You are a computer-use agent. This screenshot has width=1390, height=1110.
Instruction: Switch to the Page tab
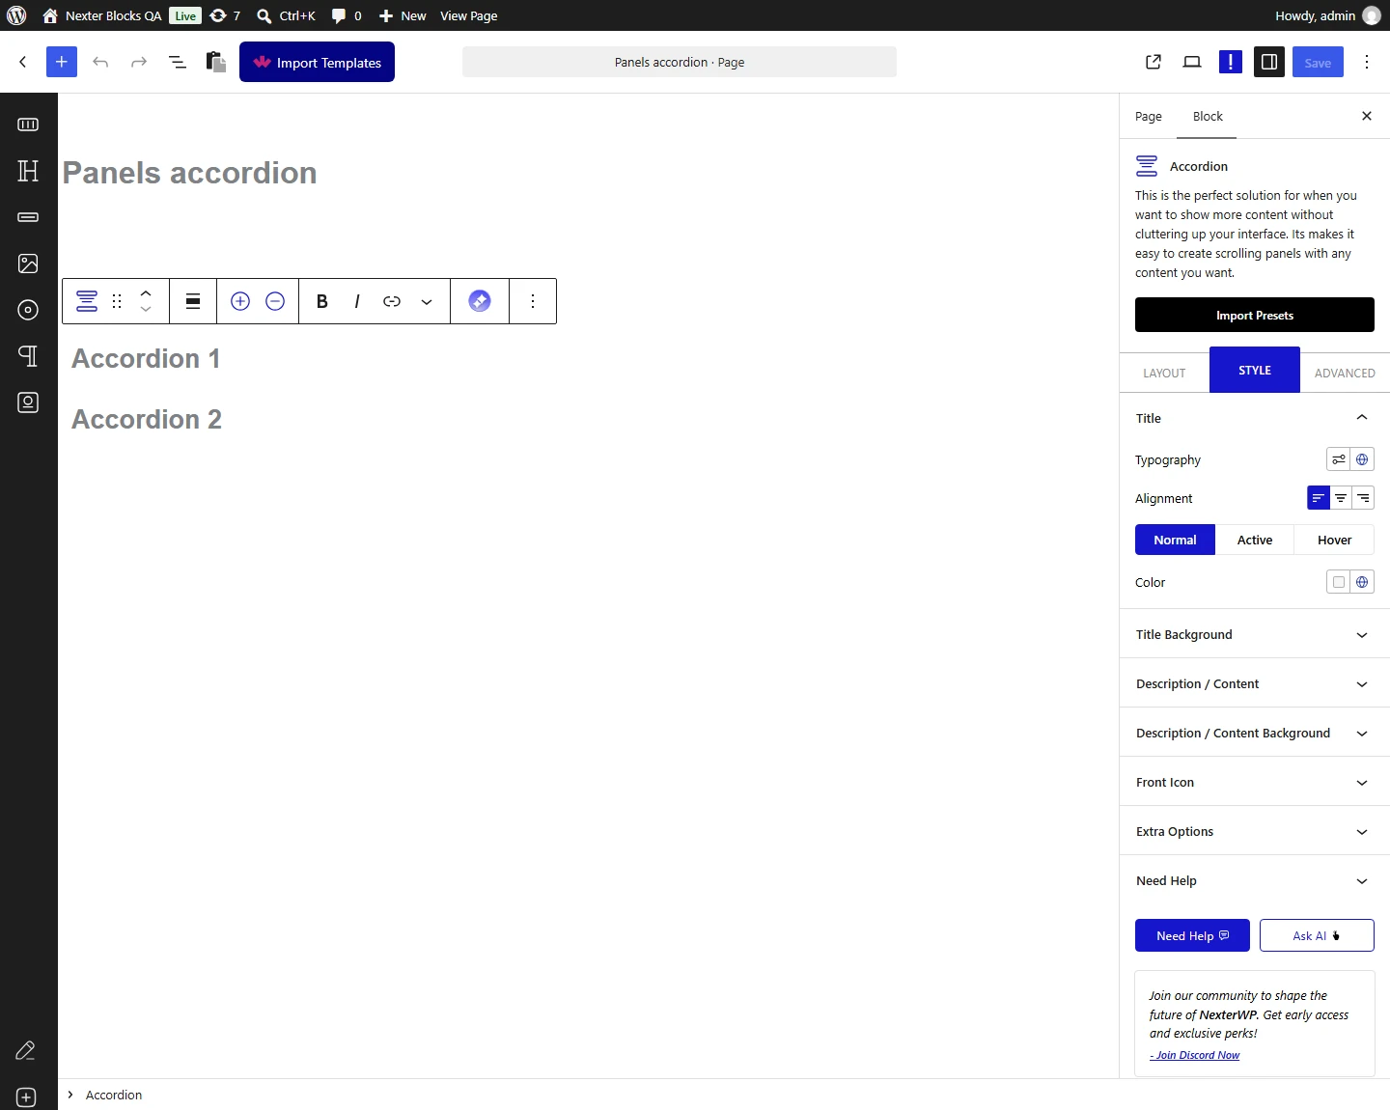1149,116
